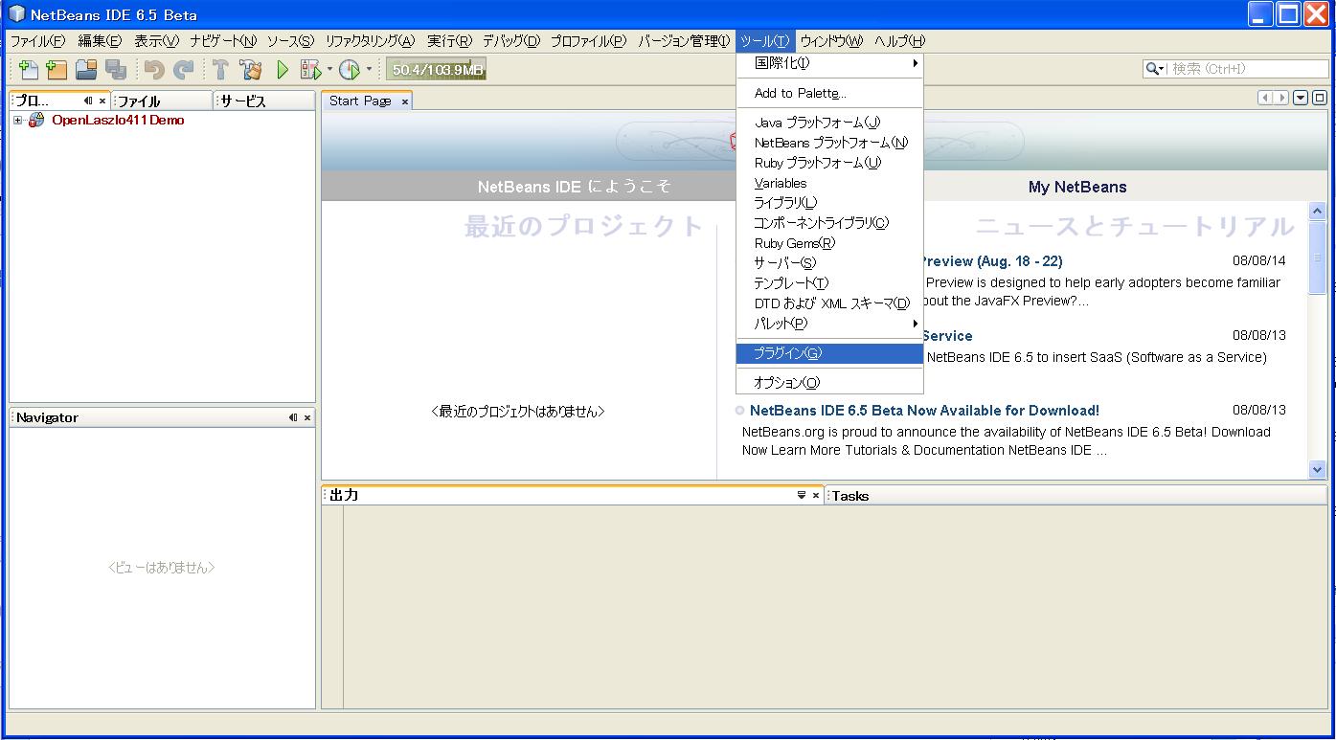
Task: Select オプション(O) from the Tools menu
Action: pos(829,383)
